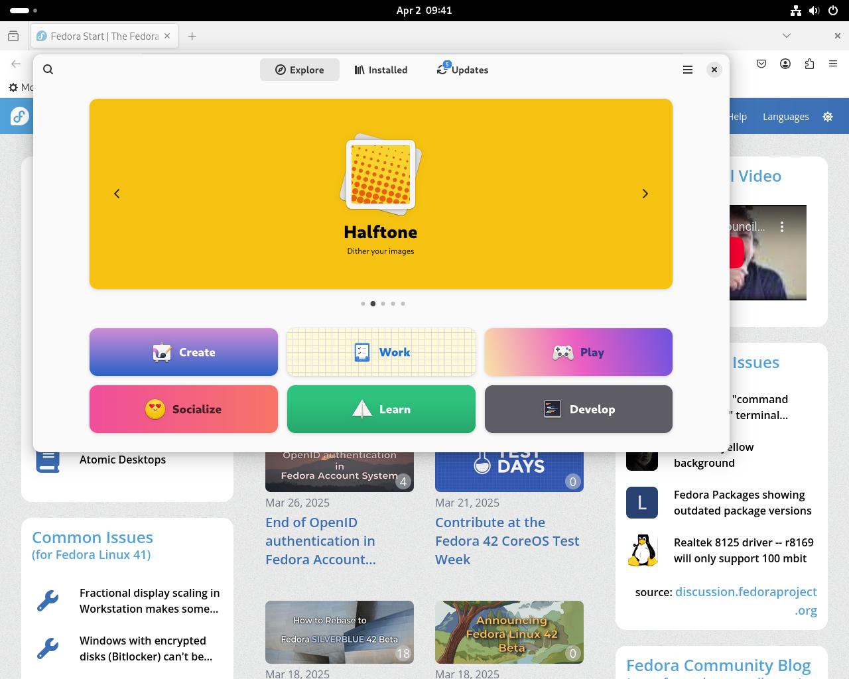Open the Realtek 8125 driver topic

pos(744,550)
